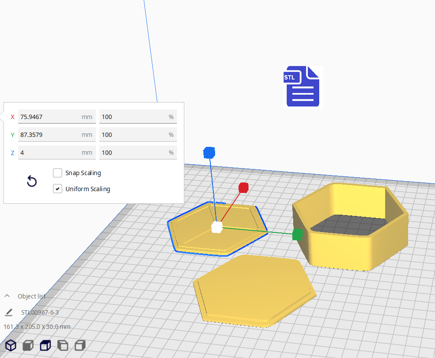The width and height of the screenshot is (435, 358).
Task: Switch to the 3D perspective view cube icon
Action: [11, 345]
